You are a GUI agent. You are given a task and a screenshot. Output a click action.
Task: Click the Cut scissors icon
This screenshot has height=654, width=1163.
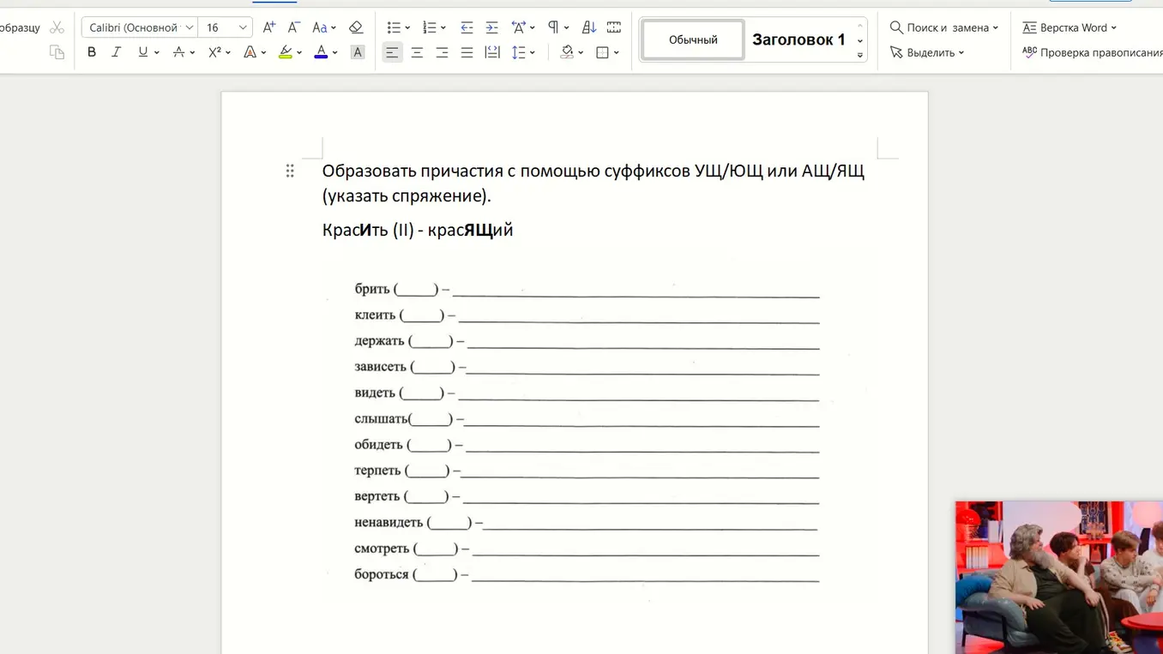click(57, 27)
